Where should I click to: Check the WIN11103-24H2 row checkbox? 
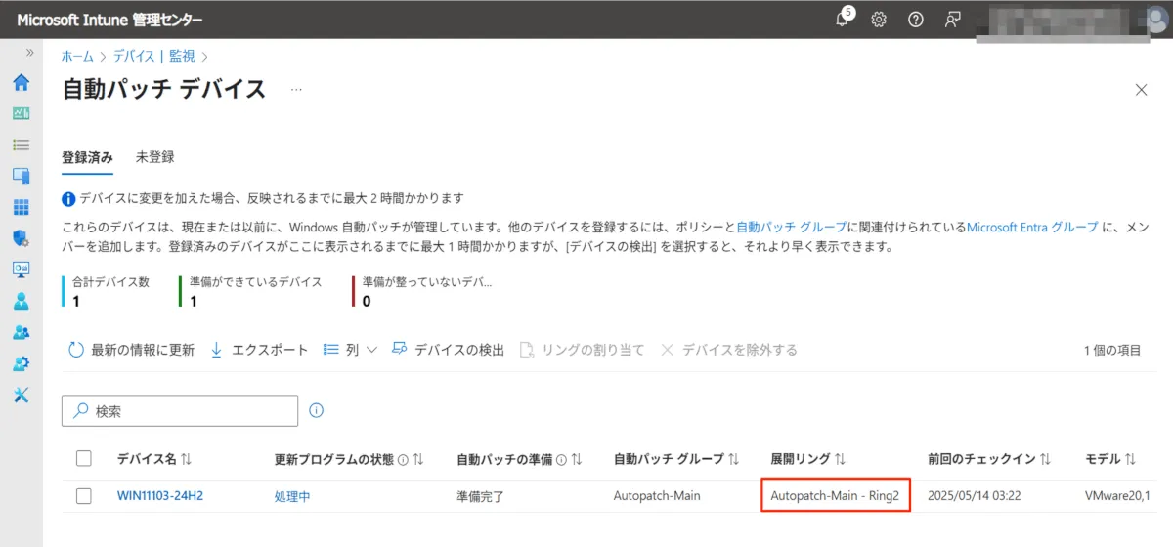coord(84,496)
